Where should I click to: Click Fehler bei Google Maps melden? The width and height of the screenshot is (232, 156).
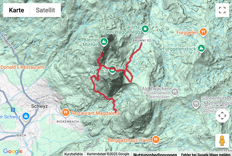click(x=206, y=154)
